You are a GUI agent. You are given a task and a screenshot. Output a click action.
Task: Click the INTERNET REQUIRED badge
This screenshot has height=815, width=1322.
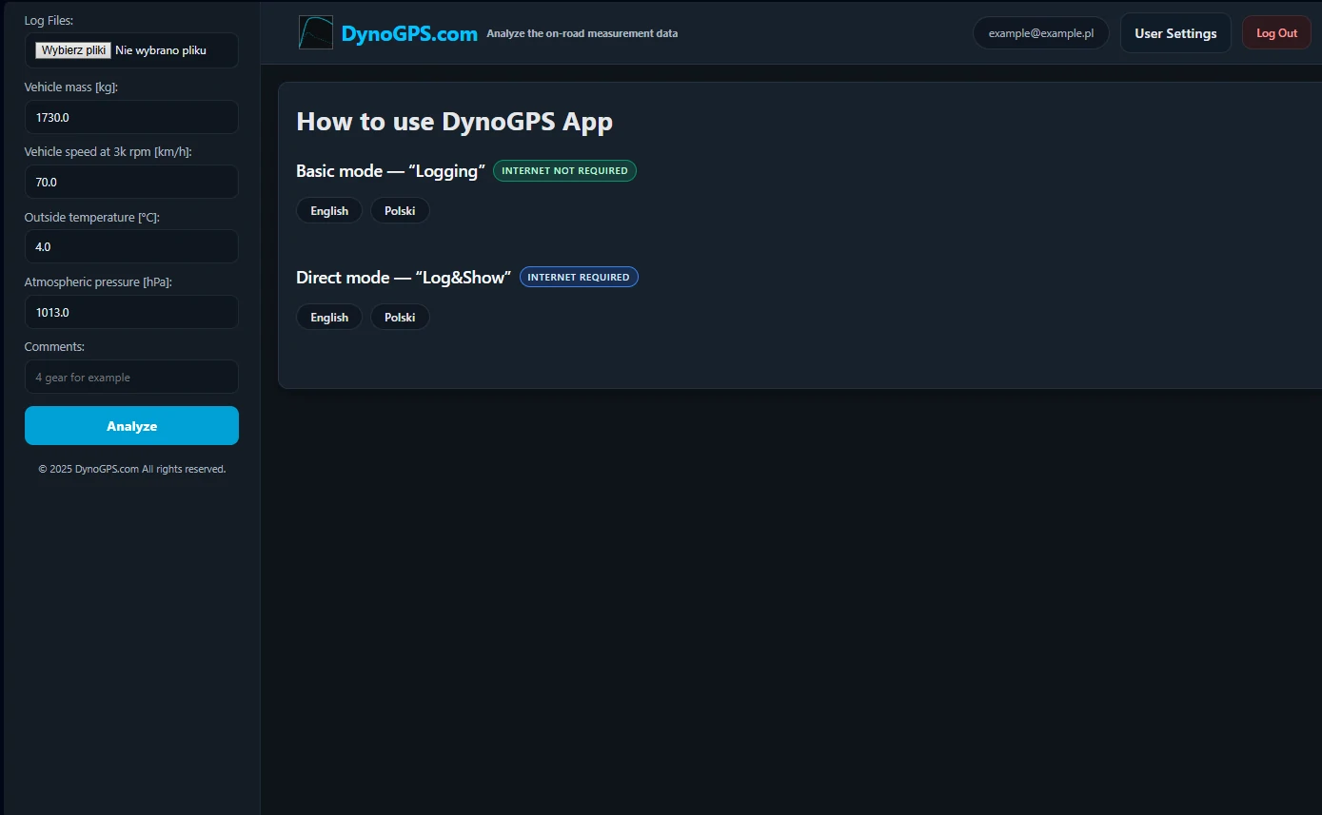tap(579, 277)
